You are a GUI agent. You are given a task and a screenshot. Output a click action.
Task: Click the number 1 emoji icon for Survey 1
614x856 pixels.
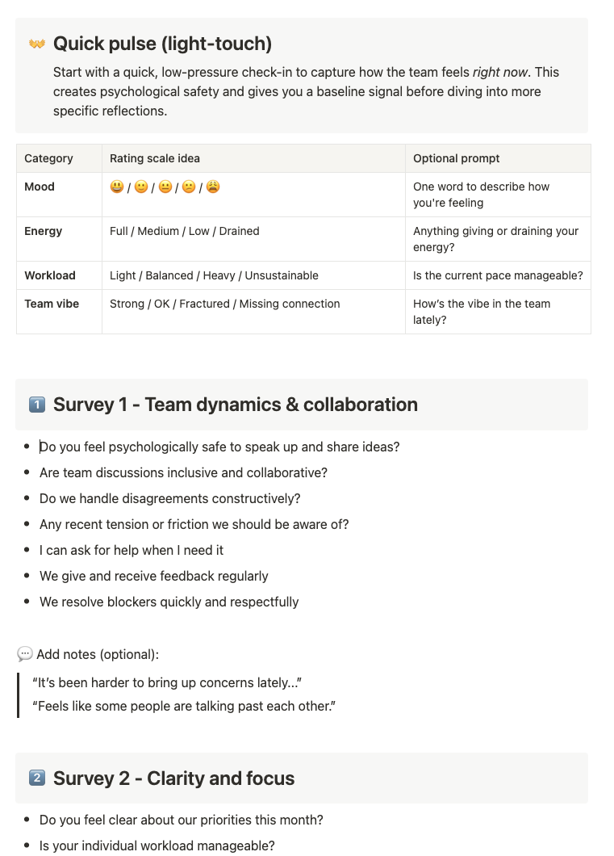(x=36, y=405)
